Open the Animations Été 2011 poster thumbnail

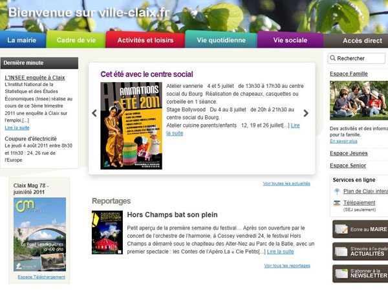click(x=131, y=125)
